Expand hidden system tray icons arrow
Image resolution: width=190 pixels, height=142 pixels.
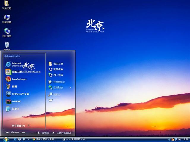(169, 140)
